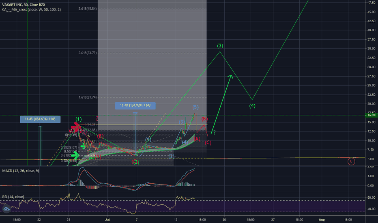Click the Jul label on time axis

tap(107, 220)
